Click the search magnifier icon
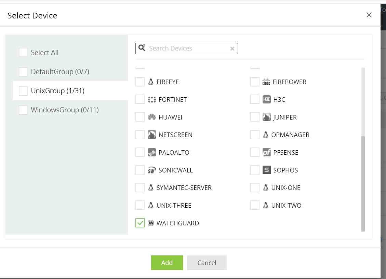The height and width of the screenshot is (279, 386). pyautogui.click(x=142, y=48)
